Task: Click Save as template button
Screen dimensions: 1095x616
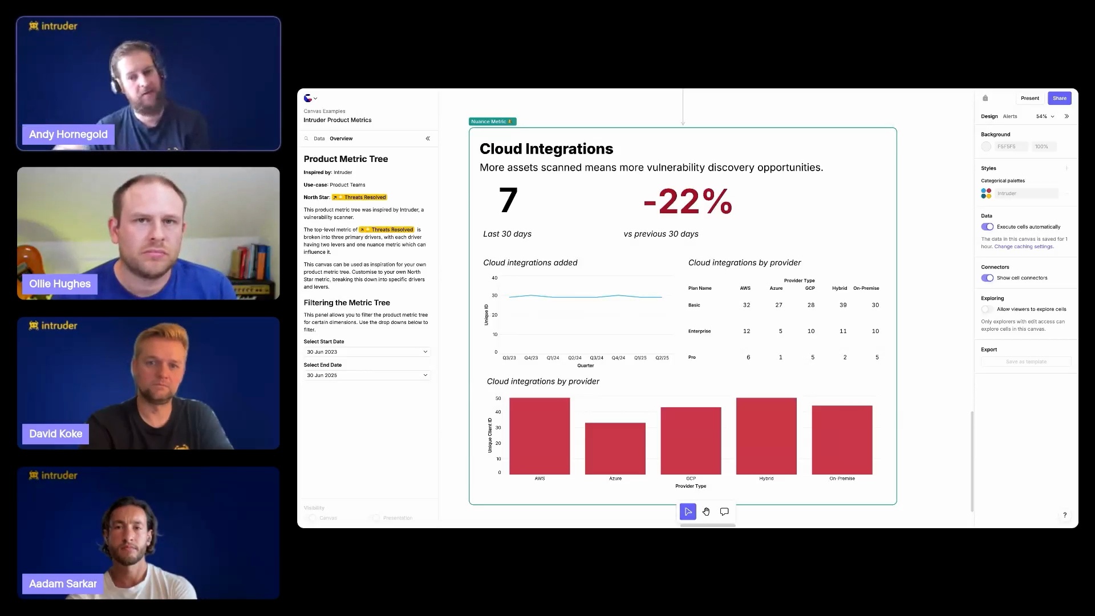Action: [1026, 362]
